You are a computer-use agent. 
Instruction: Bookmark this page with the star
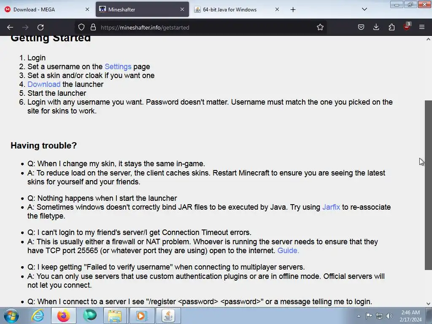point(320,27)
